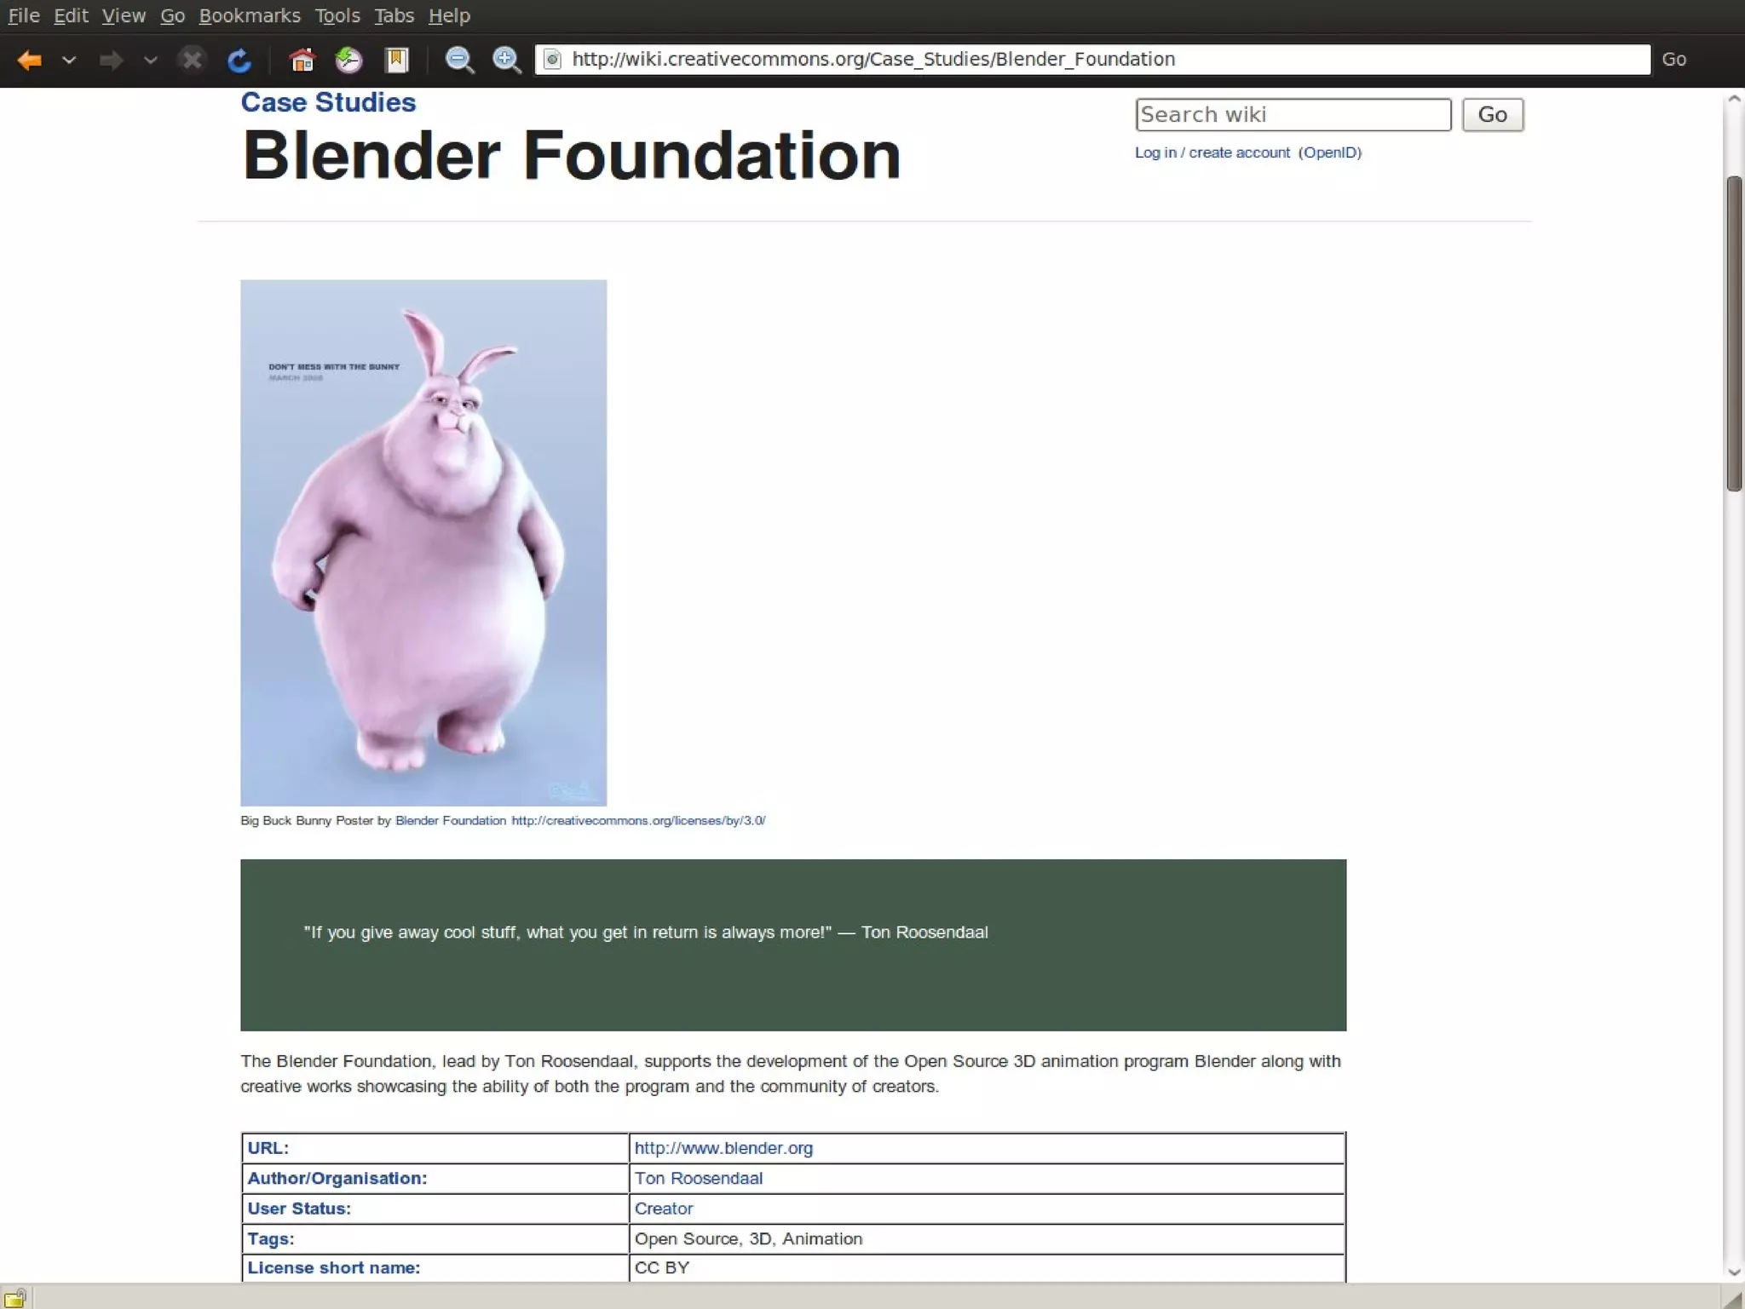
Task: Open the Tools menu
Action: [x=337, y=15]
